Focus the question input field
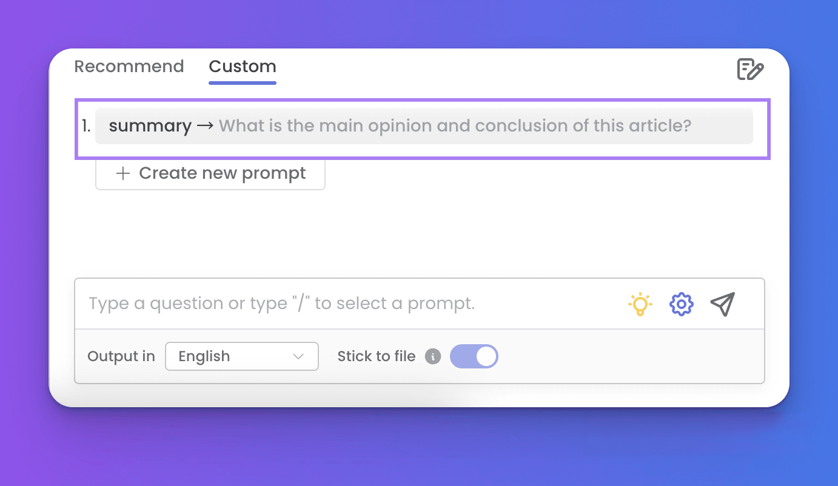838x486 pixels. 352,304
